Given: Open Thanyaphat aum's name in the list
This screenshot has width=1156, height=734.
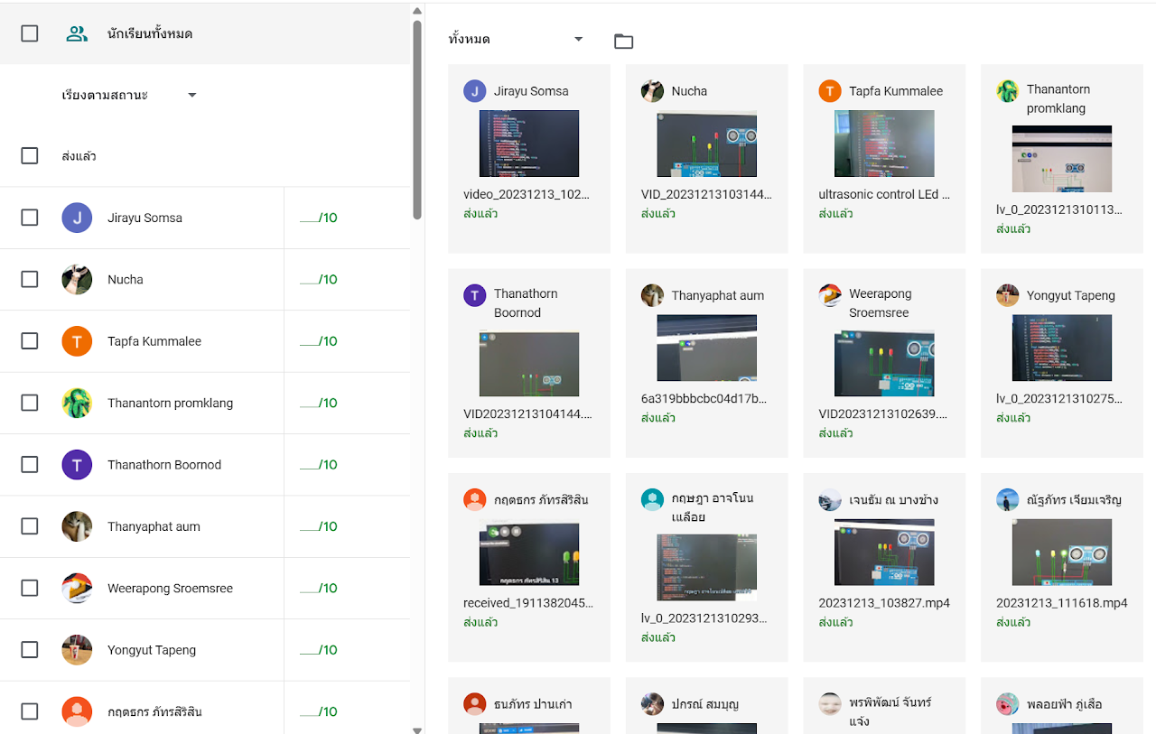Looking at the screenshot, I should 154,526.
